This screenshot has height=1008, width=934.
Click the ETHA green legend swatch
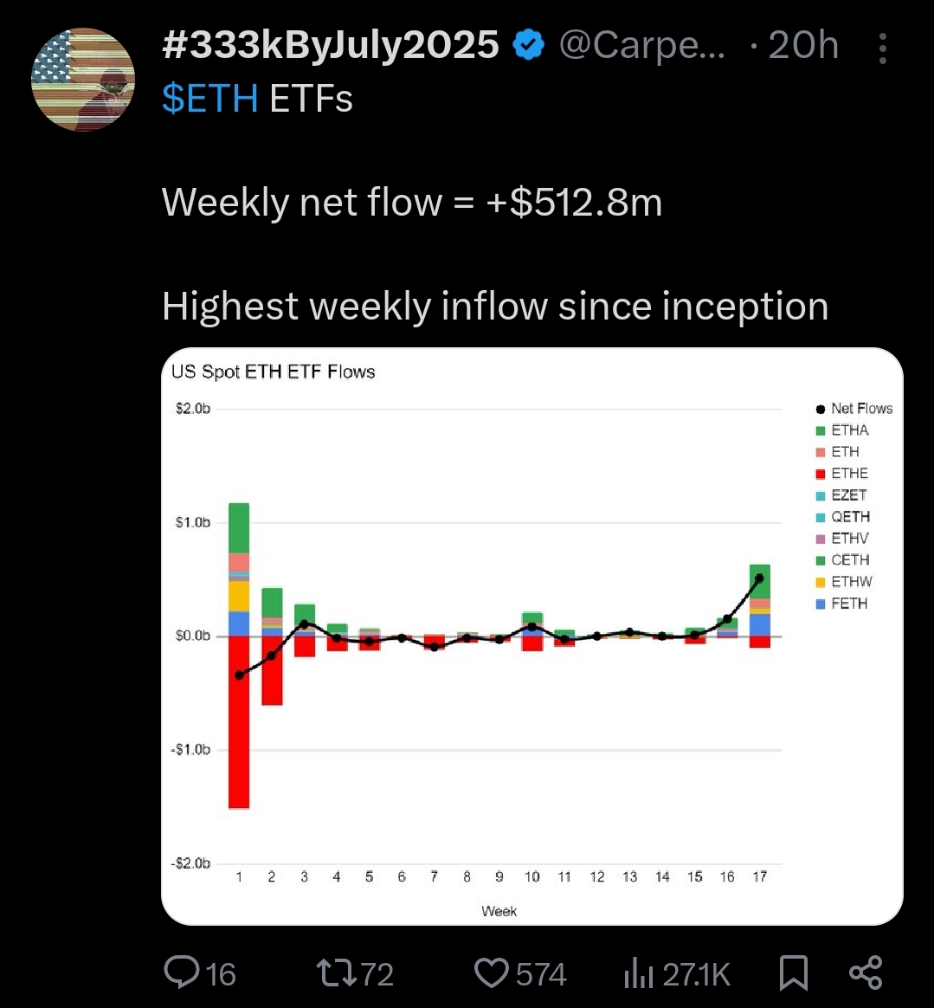(821, 430)
